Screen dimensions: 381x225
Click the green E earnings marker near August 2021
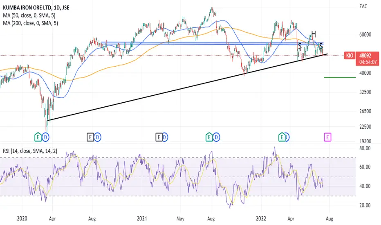click(209, 137)
